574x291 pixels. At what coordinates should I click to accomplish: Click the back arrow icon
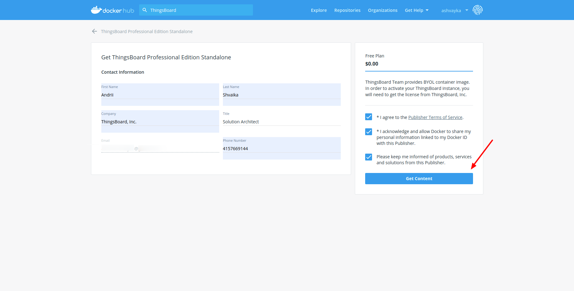point(94,31)
